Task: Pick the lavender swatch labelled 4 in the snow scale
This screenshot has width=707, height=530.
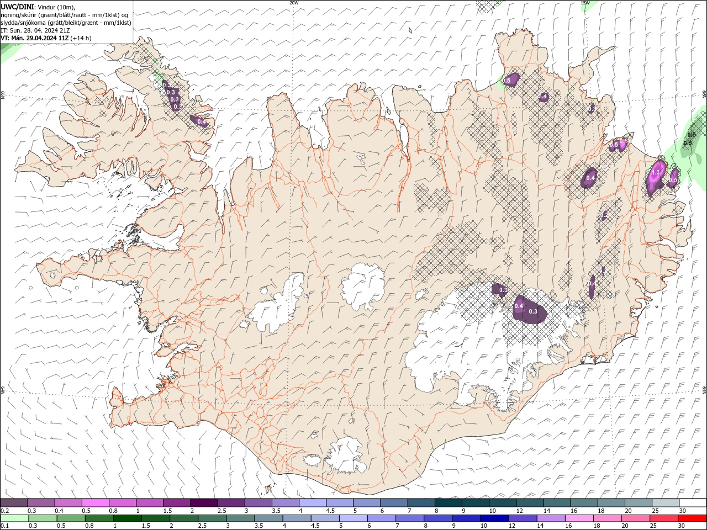Action: pos(312,503)
